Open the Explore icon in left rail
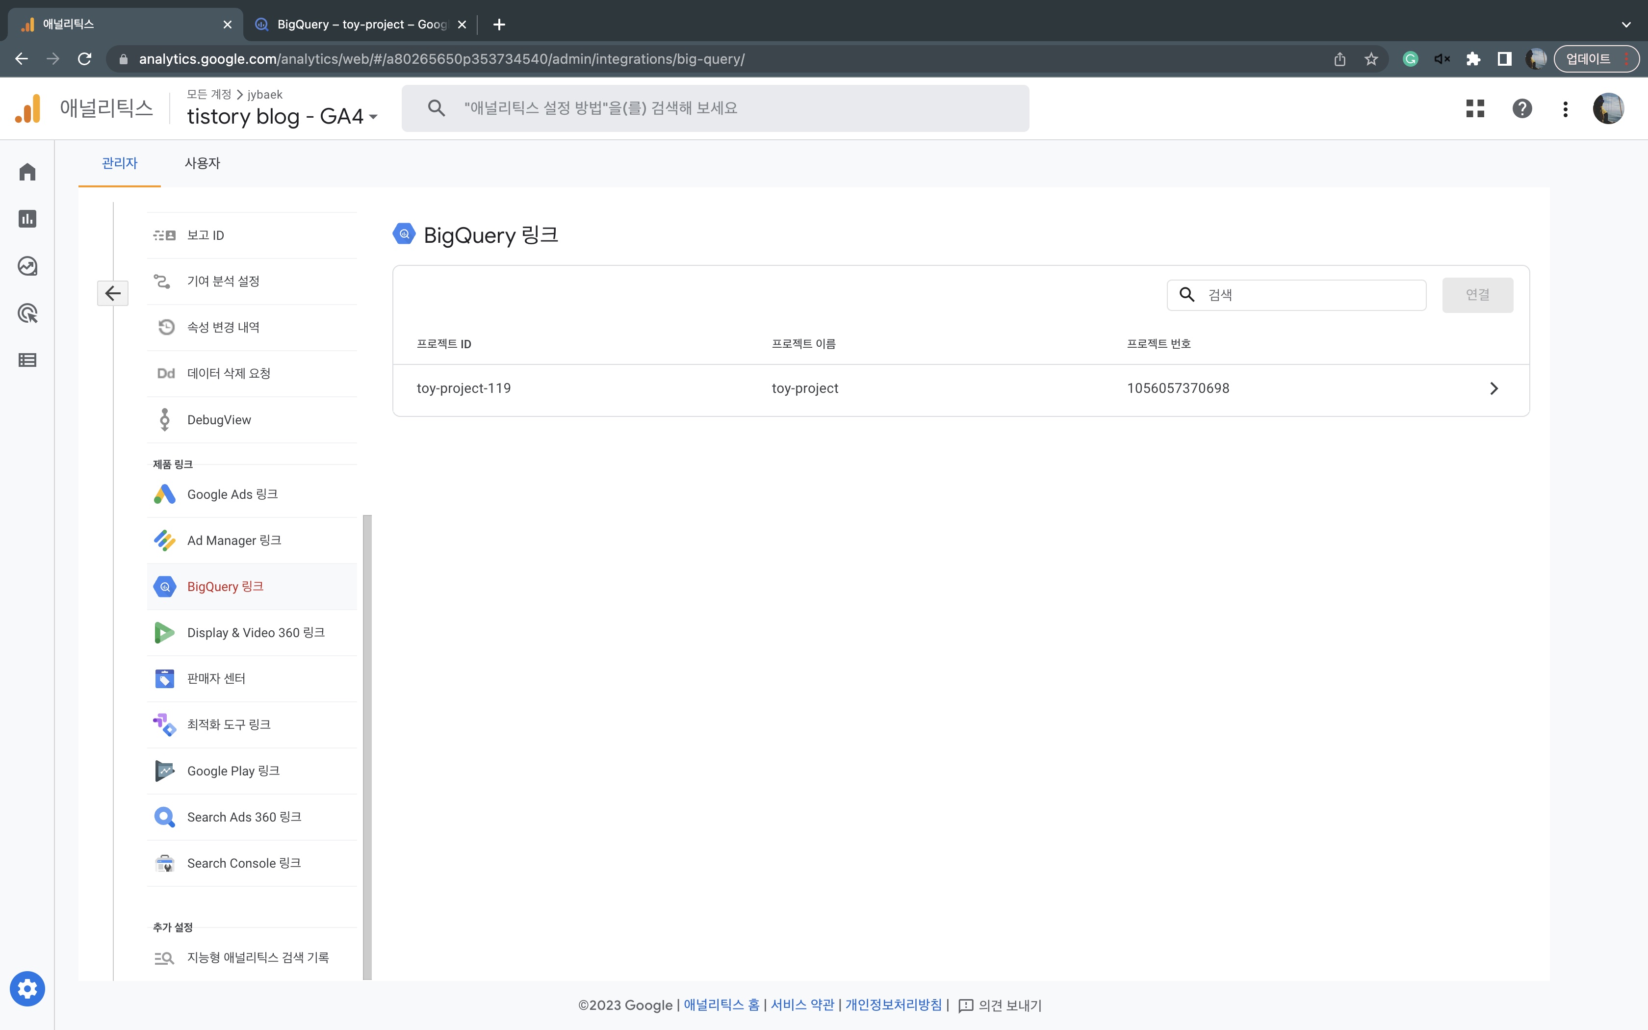This screenshot has width=1648, height=1030. [27, 266]
